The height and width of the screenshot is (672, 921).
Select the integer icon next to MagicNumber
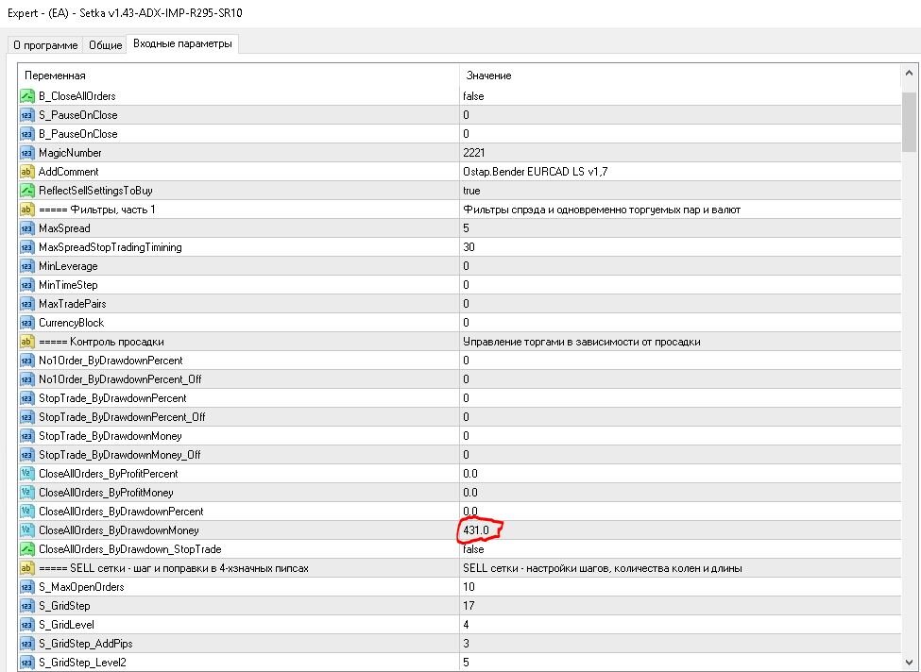click(x=27, y=153)
